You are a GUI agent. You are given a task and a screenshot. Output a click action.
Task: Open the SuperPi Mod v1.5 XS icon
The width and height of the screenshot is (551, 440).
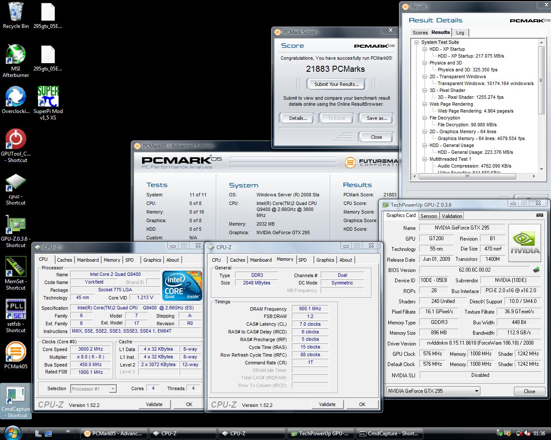click(x=48, y=103)
